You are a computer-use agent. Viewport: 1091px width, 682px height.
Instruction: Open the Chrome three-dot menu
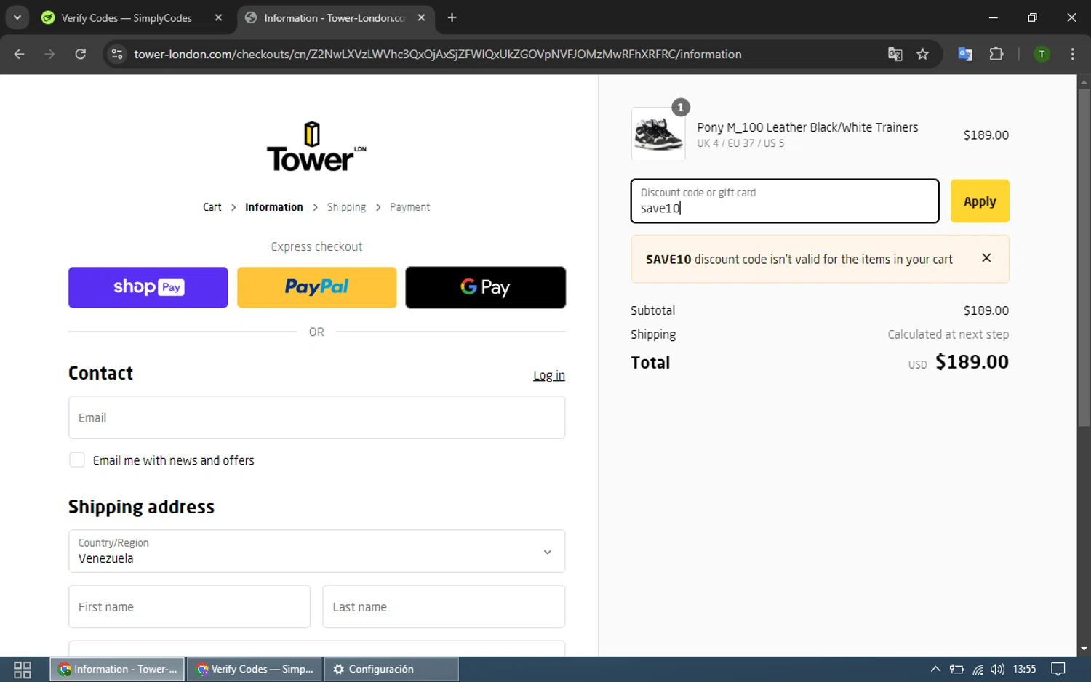pyautogui.click(x=1072, y=54)
